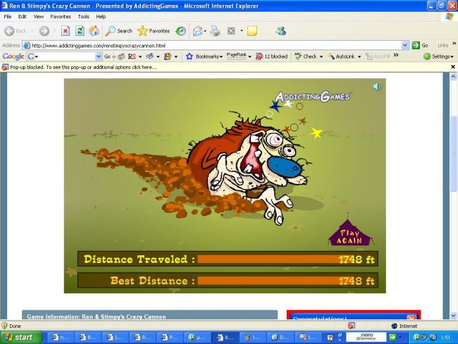Click the Play Again tent button
The height and width of the screenshot is (344, 458).
[x=349, y=233]
